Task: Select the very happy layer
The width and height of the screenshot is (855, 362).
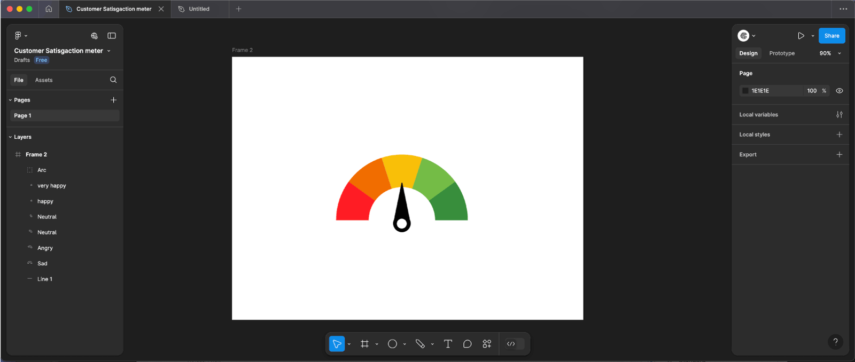Action: coord(52,186)
